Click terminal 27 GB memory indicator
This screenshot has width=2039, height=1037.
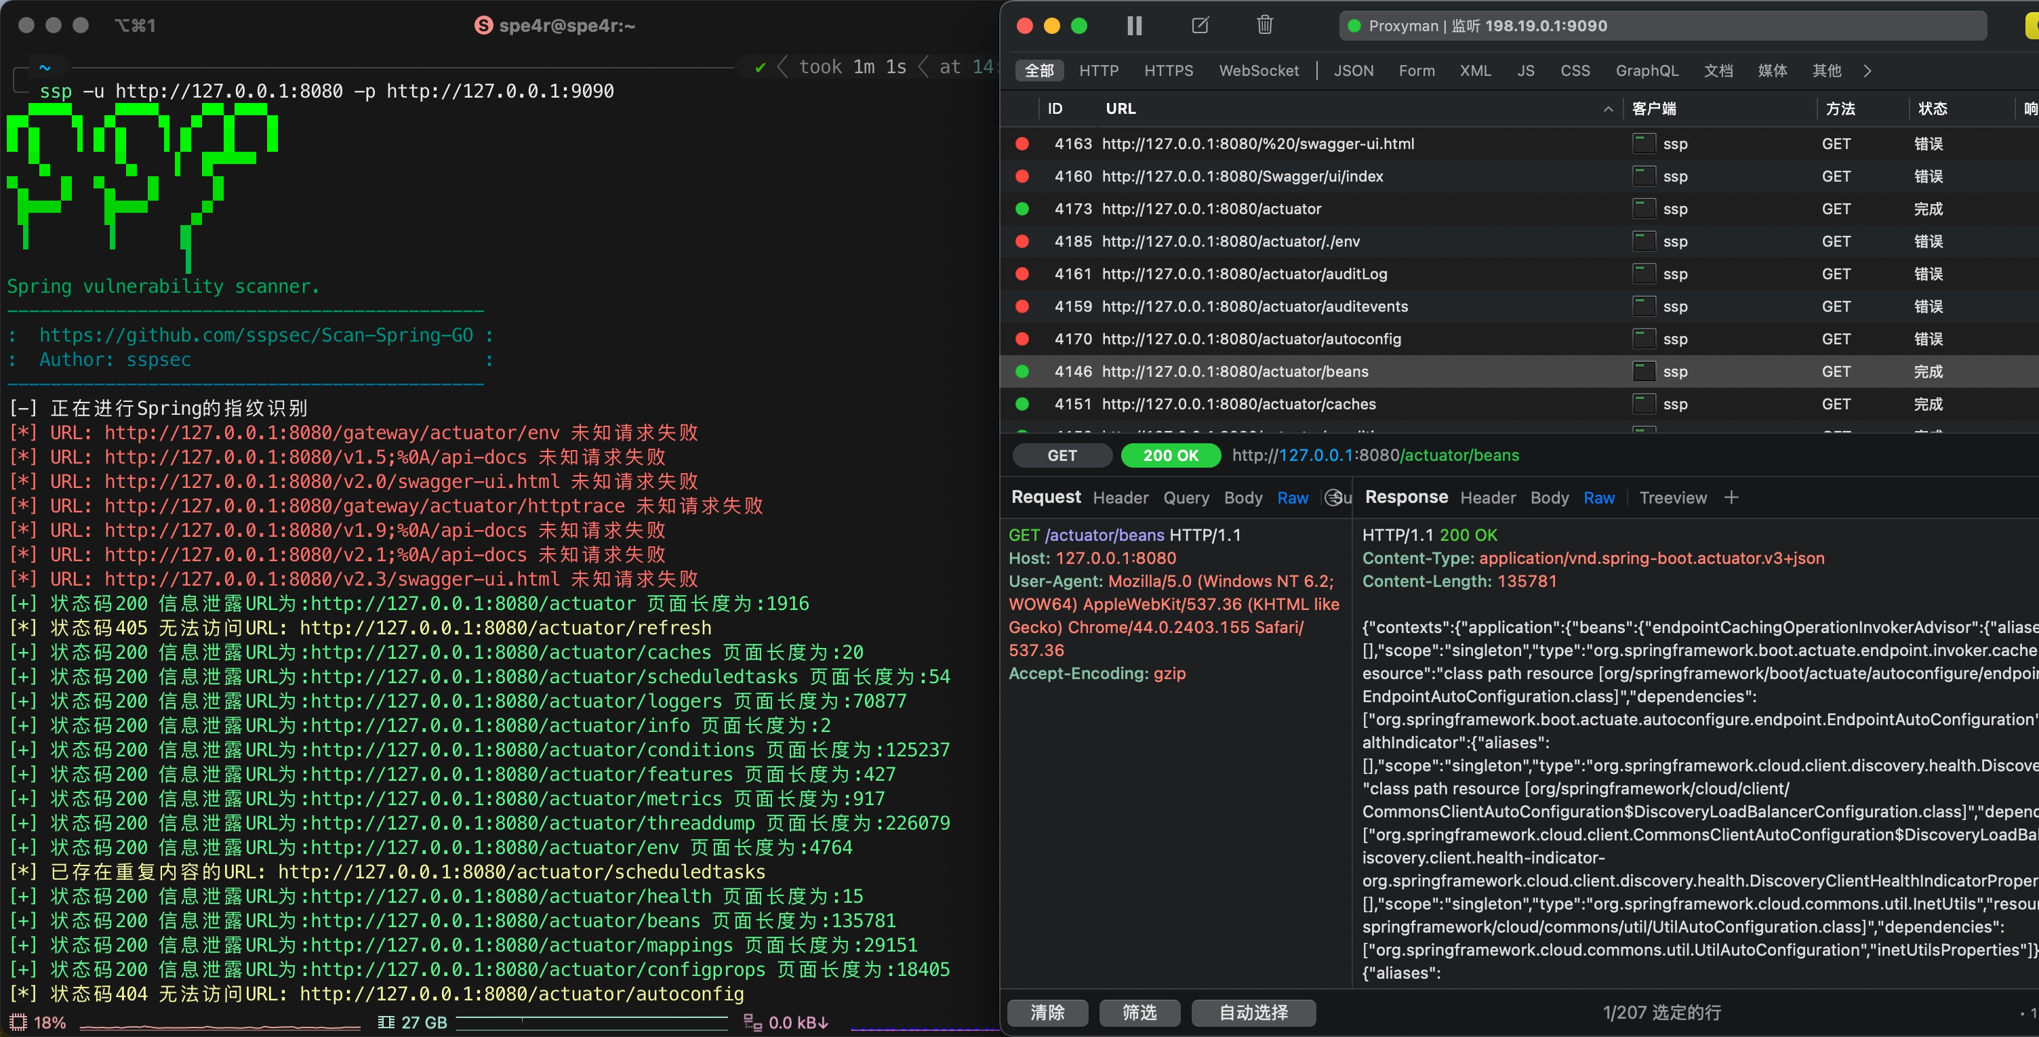click(413, 1022)
